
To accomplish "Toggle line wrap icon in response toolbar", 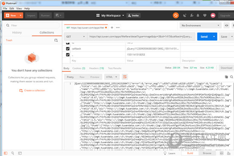I will click(125, 77).
